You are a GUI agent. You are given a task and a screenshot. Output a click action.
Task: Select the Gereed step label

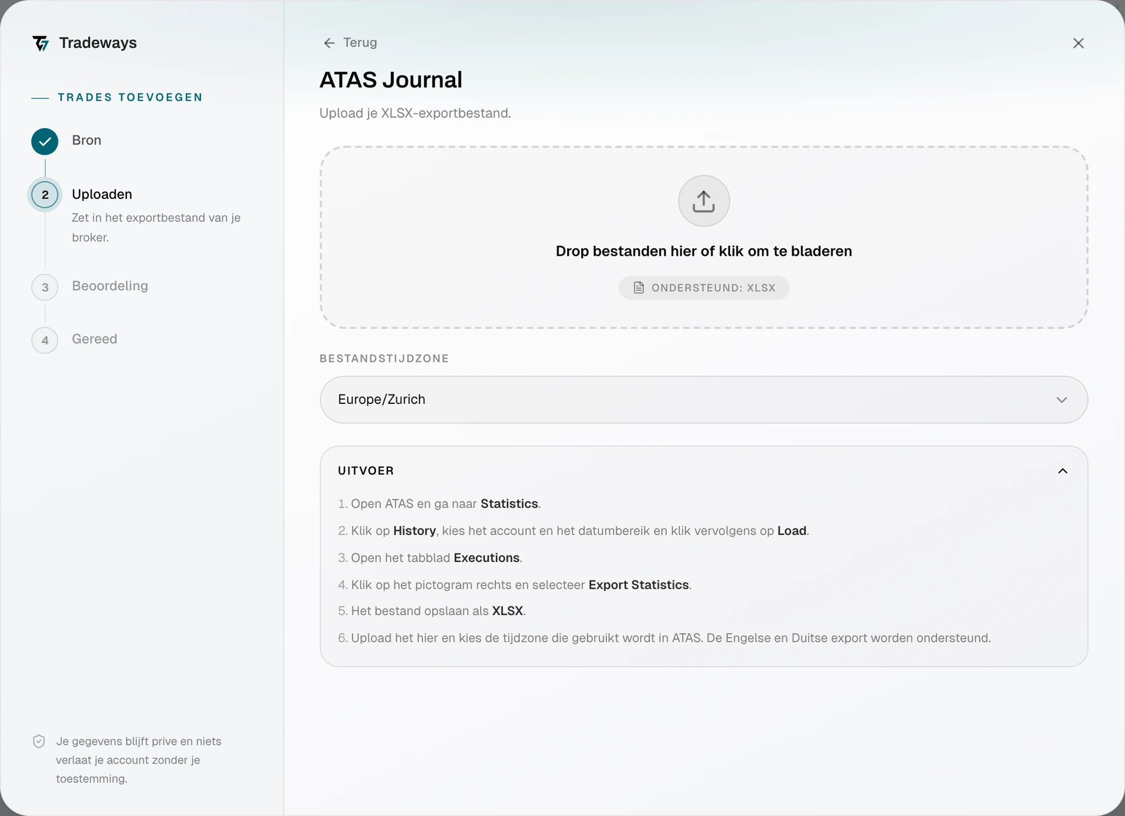click(95, 340)
